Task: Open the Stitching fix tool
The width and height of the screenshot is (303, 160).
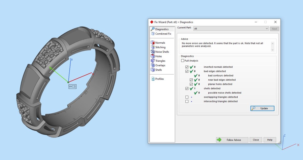Action: 153,47
